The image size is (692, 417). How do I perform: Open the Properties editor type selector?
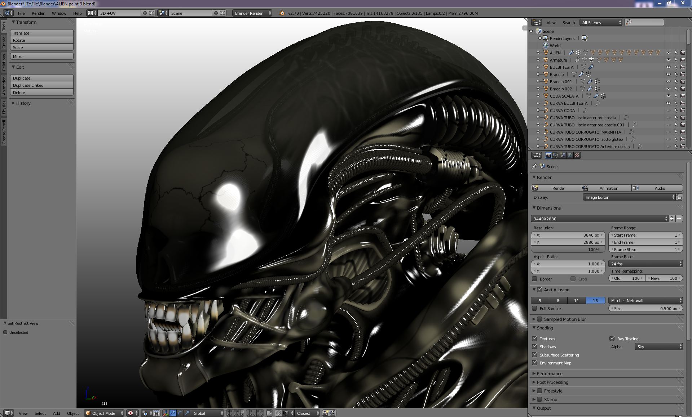(x=537, y=155)
